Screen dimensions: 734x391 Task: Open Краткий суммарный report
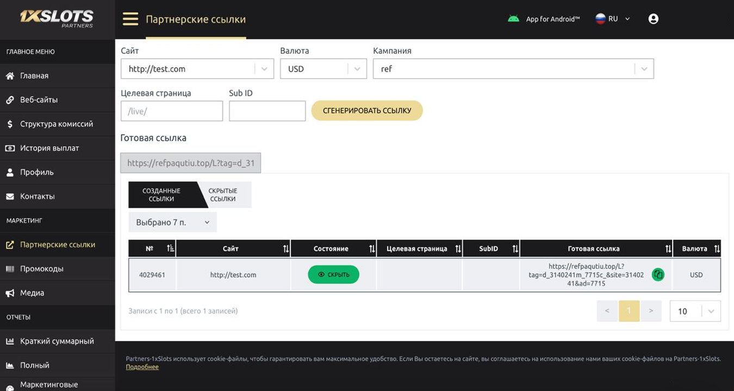(57, 341)
